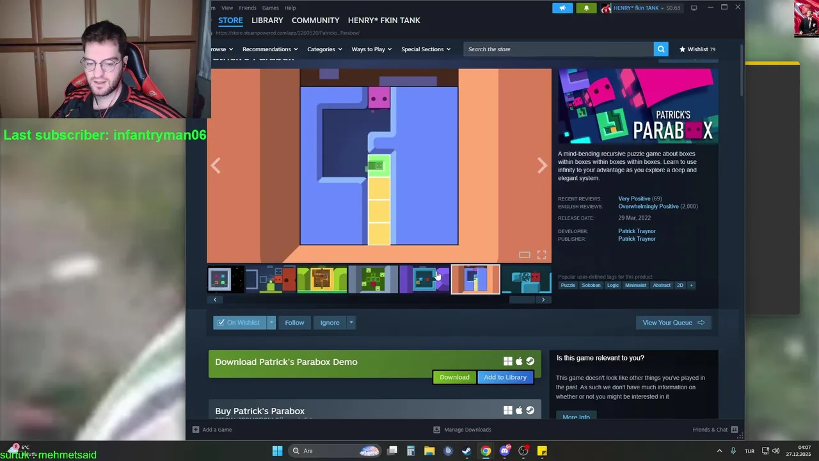The image size is (819, 461).
Task: Click Steam icon beside Buy Patrick's Parabox
Action: pyautogui.click(x=530, y=410)
